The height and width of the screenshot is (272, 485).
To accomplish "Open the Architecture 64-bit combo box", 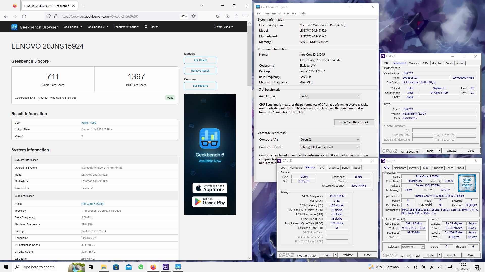I will coord(330,96).
